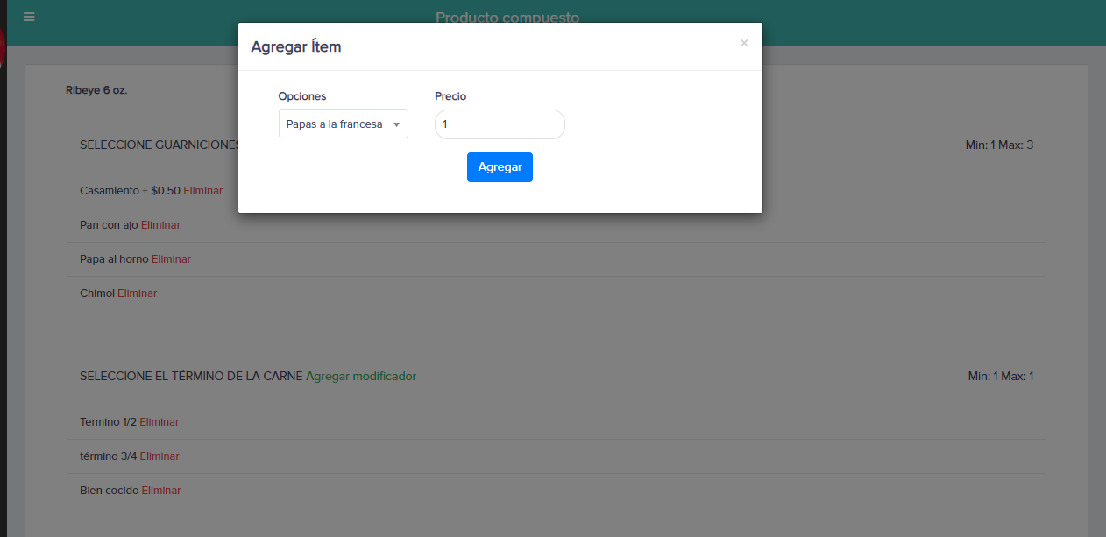Click Eliminar beside término 3/4
Viewport: 1106px width, 537px height.
coord(160,456)
